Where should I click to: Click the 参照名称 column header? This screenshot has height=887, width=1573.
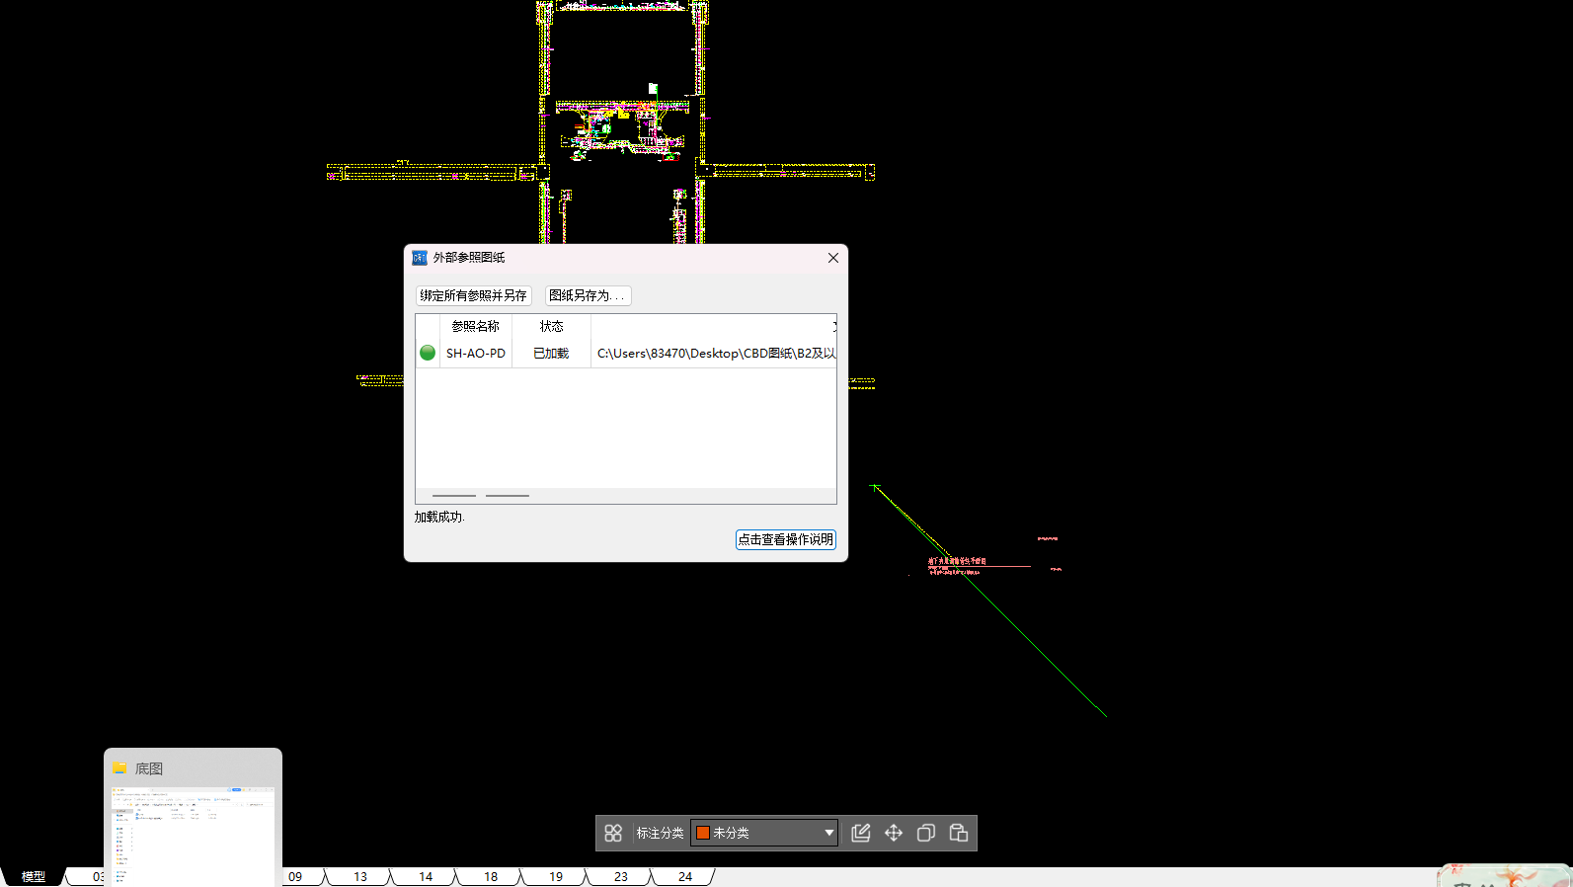pos(476,326)
